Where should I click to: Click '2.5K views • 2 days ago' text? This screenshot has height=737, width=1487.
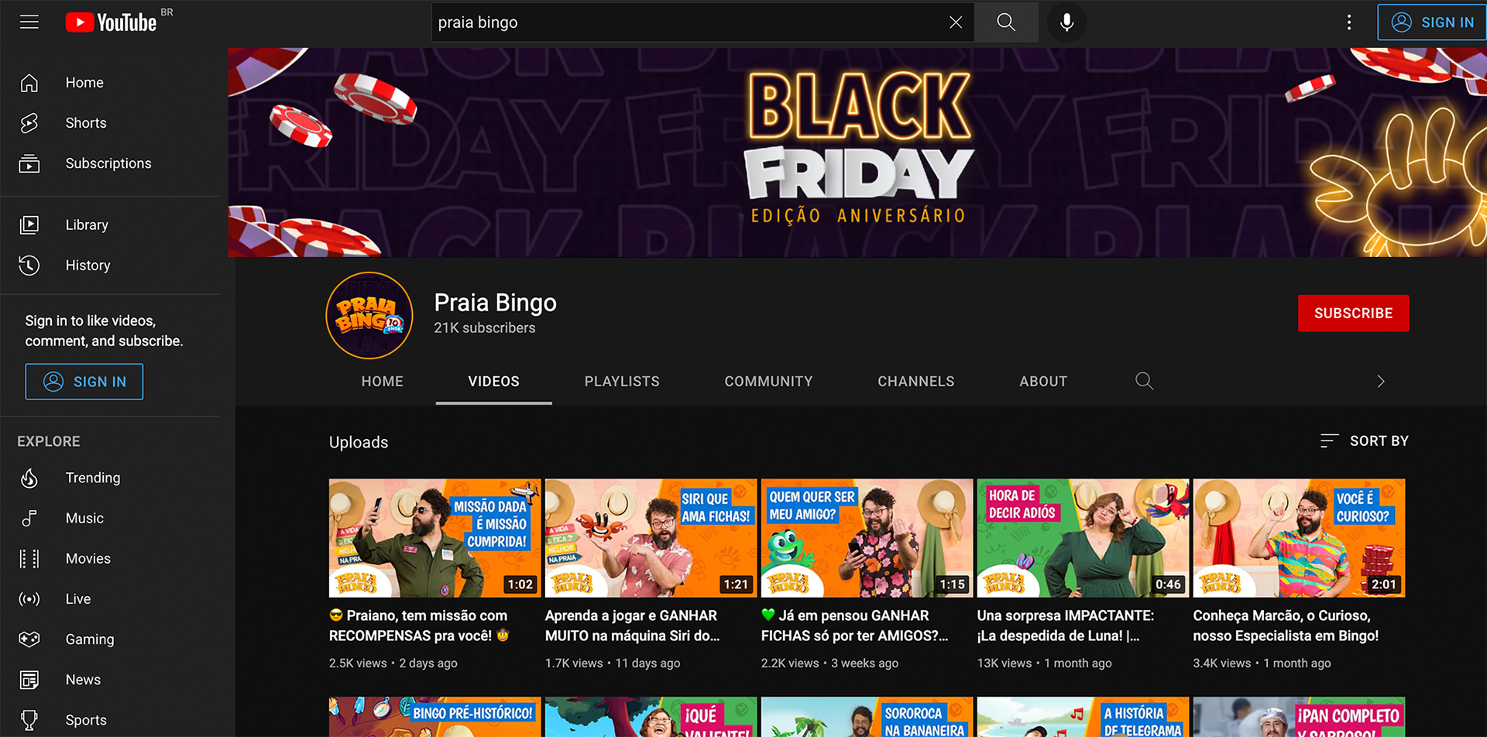point(393,663)
